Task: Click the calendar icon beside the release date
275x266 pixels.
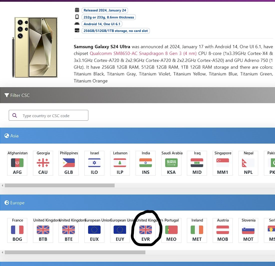Action: pyautogui.click(x=77, y=10)
